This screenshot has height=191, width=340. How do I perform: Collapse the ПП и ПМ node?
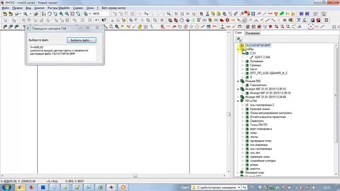(x=238, y=101)
